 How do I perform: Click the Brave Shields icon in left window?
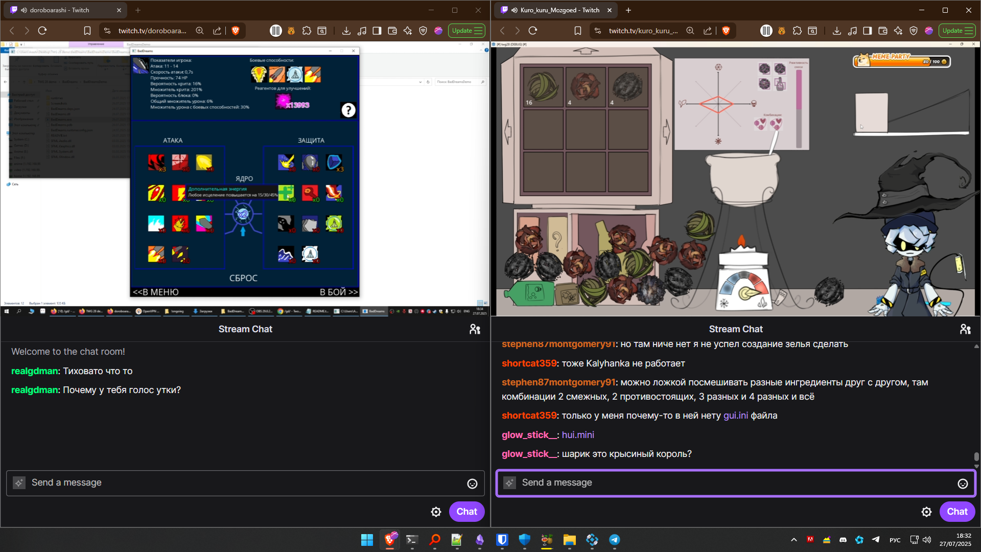point(236,31)
